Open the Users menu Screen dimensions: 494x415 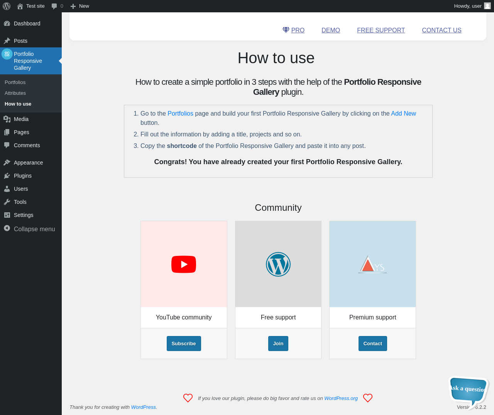(31, 189)
